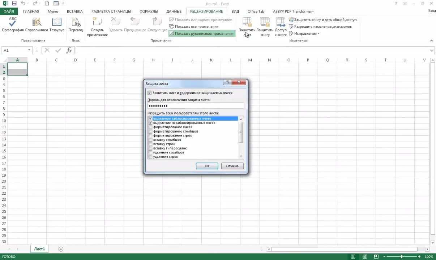This screenshot has height=260, width=436.
Task: Enable форматирование ячеек permission
Action: 150,127
